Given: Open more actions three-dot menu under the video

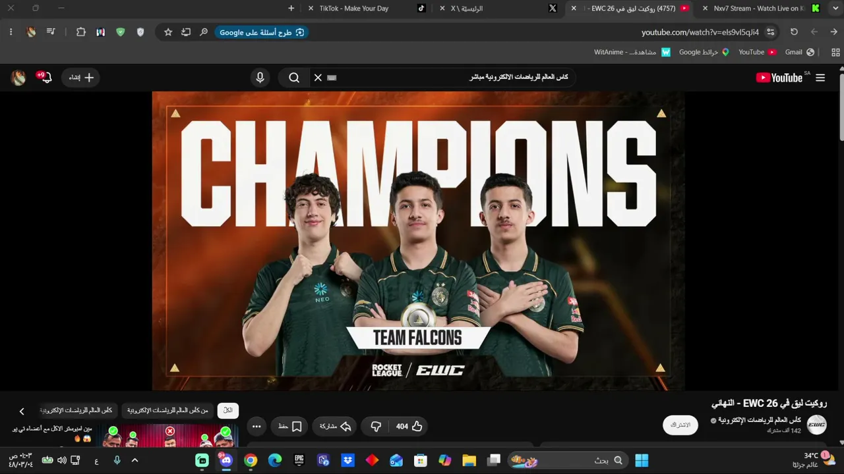Looking at the screenshot, I should 256,427.
